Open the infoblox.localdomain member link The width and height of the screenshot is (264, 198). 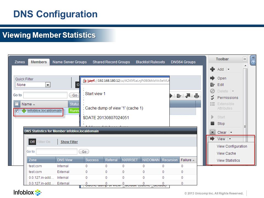[x=45, y=111]
